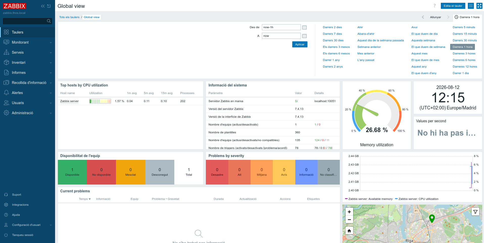Click the Edita el tauler button
The width and height of the screenshot is (484, 243).
click(x=453, y=6)
